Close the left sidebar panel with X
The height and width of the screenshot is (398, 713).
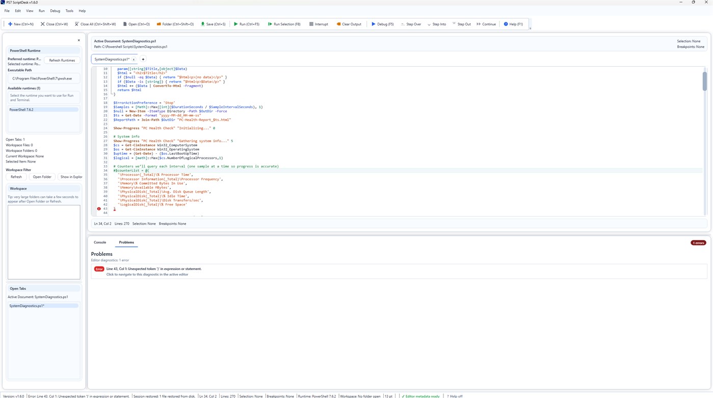coord(79,40)
